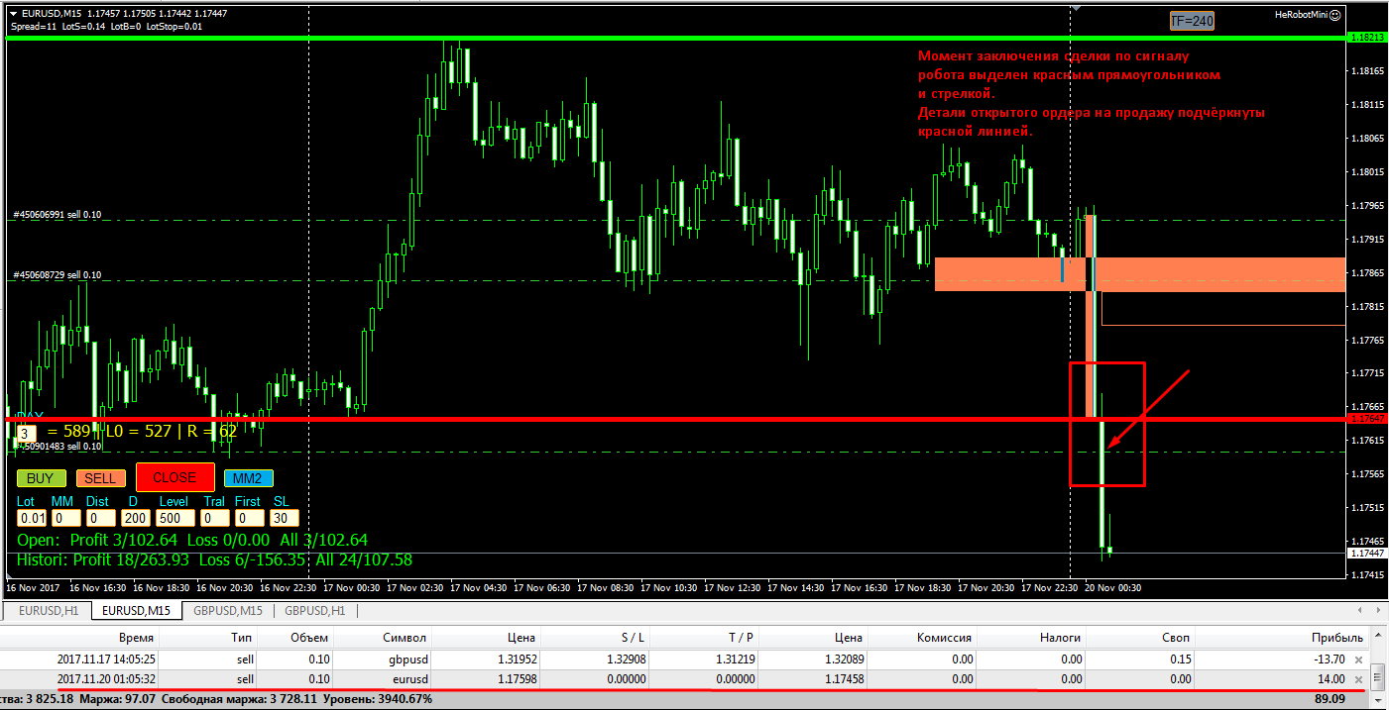The image size is (1389, 710).
Task: Click the chart menu triangle beside EURUSD,M15
Action: pyautogui.click(x=12, y=13)
